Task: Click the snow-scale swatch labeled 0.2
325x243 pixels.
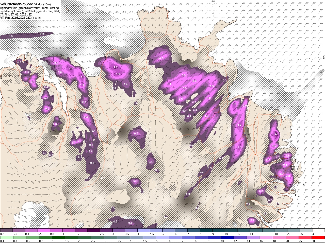Action: click(x=6, y=230)
